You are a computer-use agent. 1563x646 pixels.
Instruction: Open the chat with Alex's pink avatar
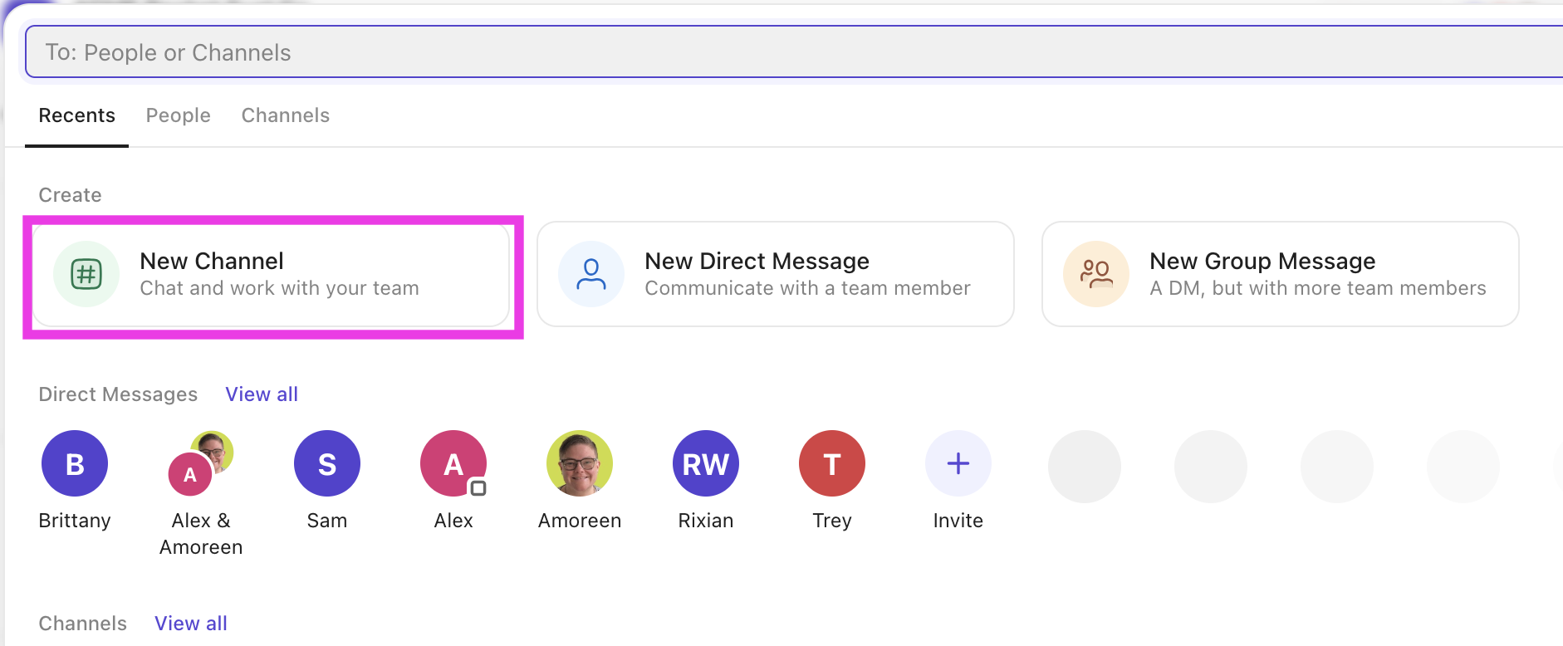[x=453, y=462]
